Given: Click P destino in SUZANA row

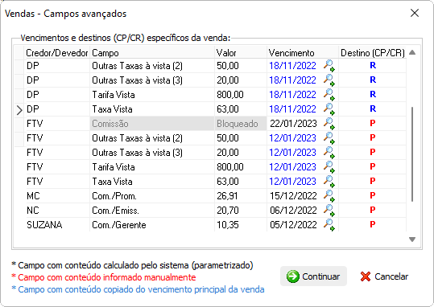Looking at the screenshot, I should [x=373, y=225].
